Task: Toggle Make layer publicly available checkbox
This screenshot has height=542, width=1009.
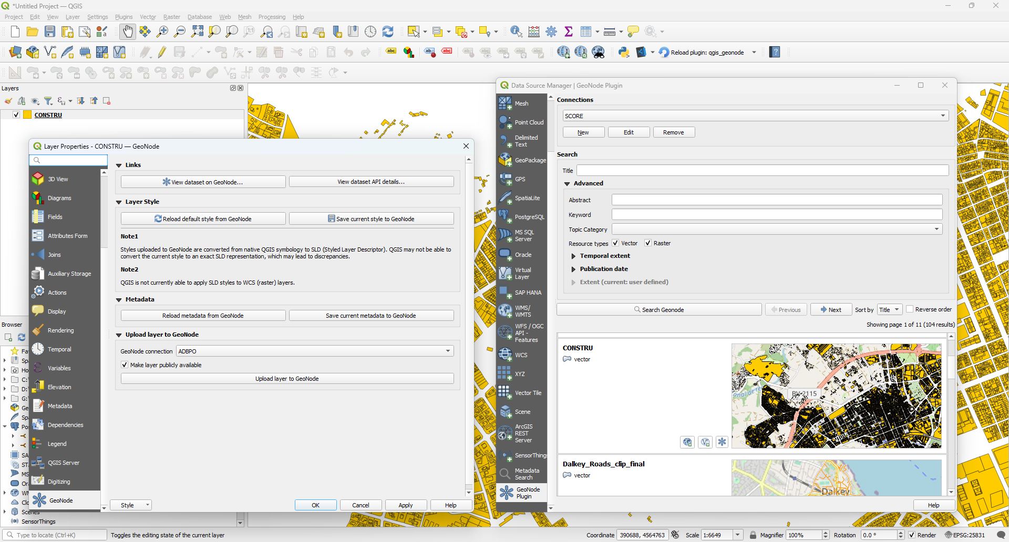Action: point(125,365)
